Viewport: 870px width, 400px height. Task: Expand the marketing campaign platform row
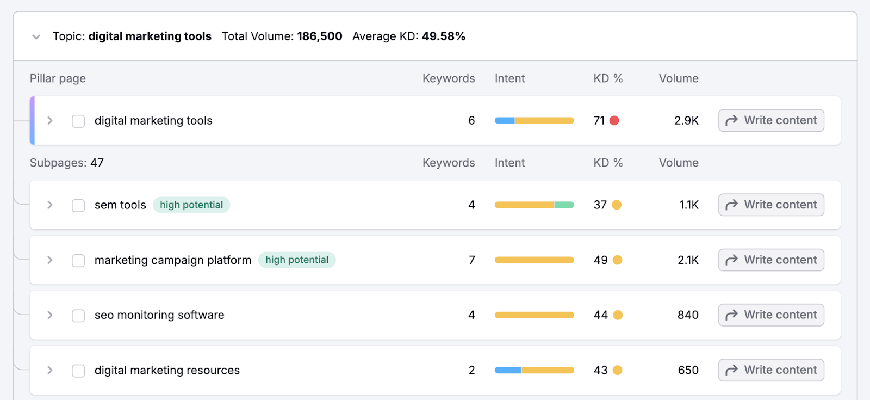[x=50, y=260]
